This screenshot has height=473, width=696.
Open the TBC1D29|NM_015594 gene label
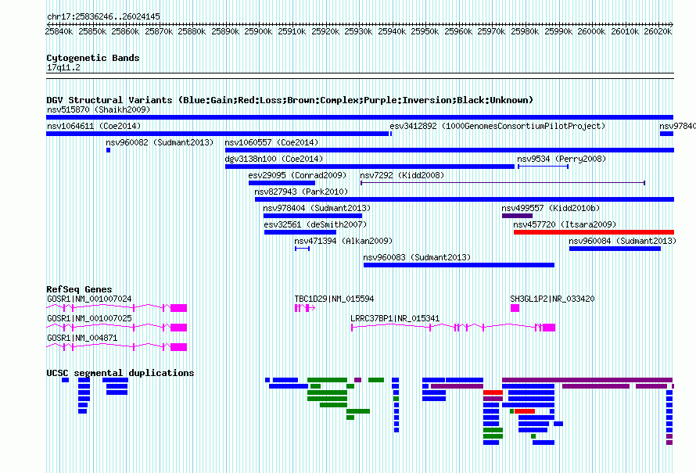334,299
